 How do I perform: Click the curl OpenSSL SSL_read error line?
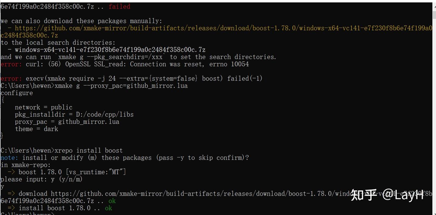click(x=137, y=64)
